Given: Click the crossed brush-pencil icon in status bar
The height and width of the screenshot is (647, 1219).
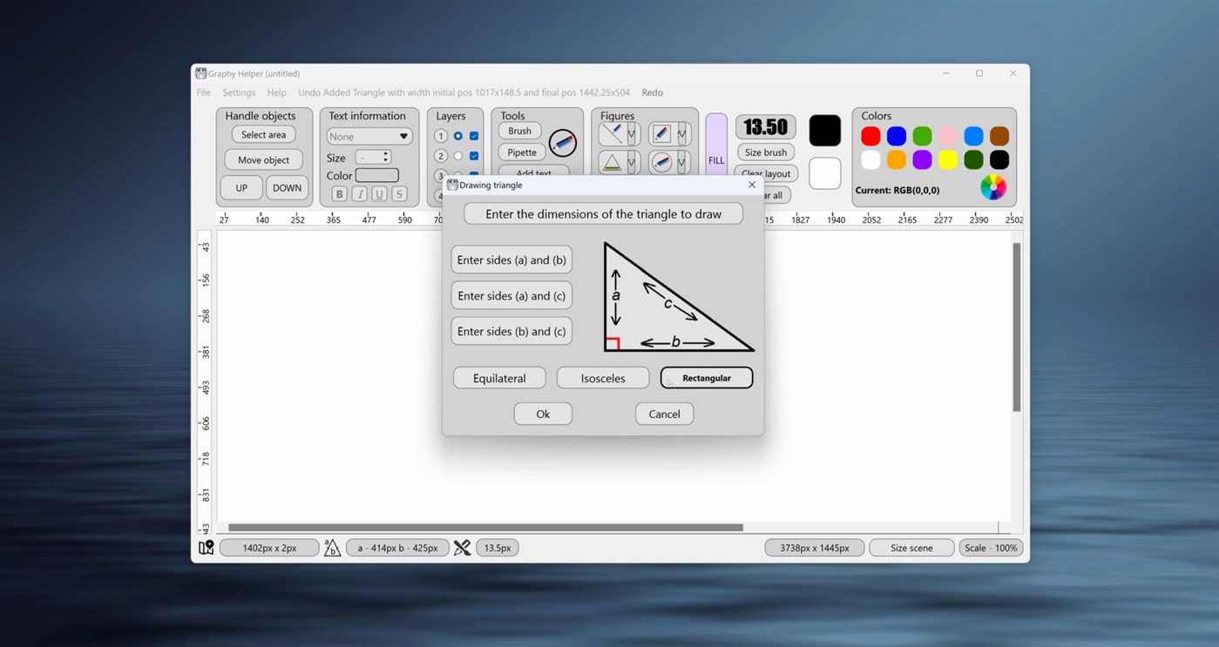Looking at the screenshot, I should click(462, 547).
